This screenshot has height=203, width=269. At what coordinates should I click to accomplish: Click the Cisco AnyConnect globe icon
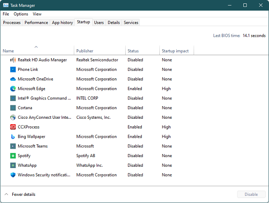click(13, 118)
